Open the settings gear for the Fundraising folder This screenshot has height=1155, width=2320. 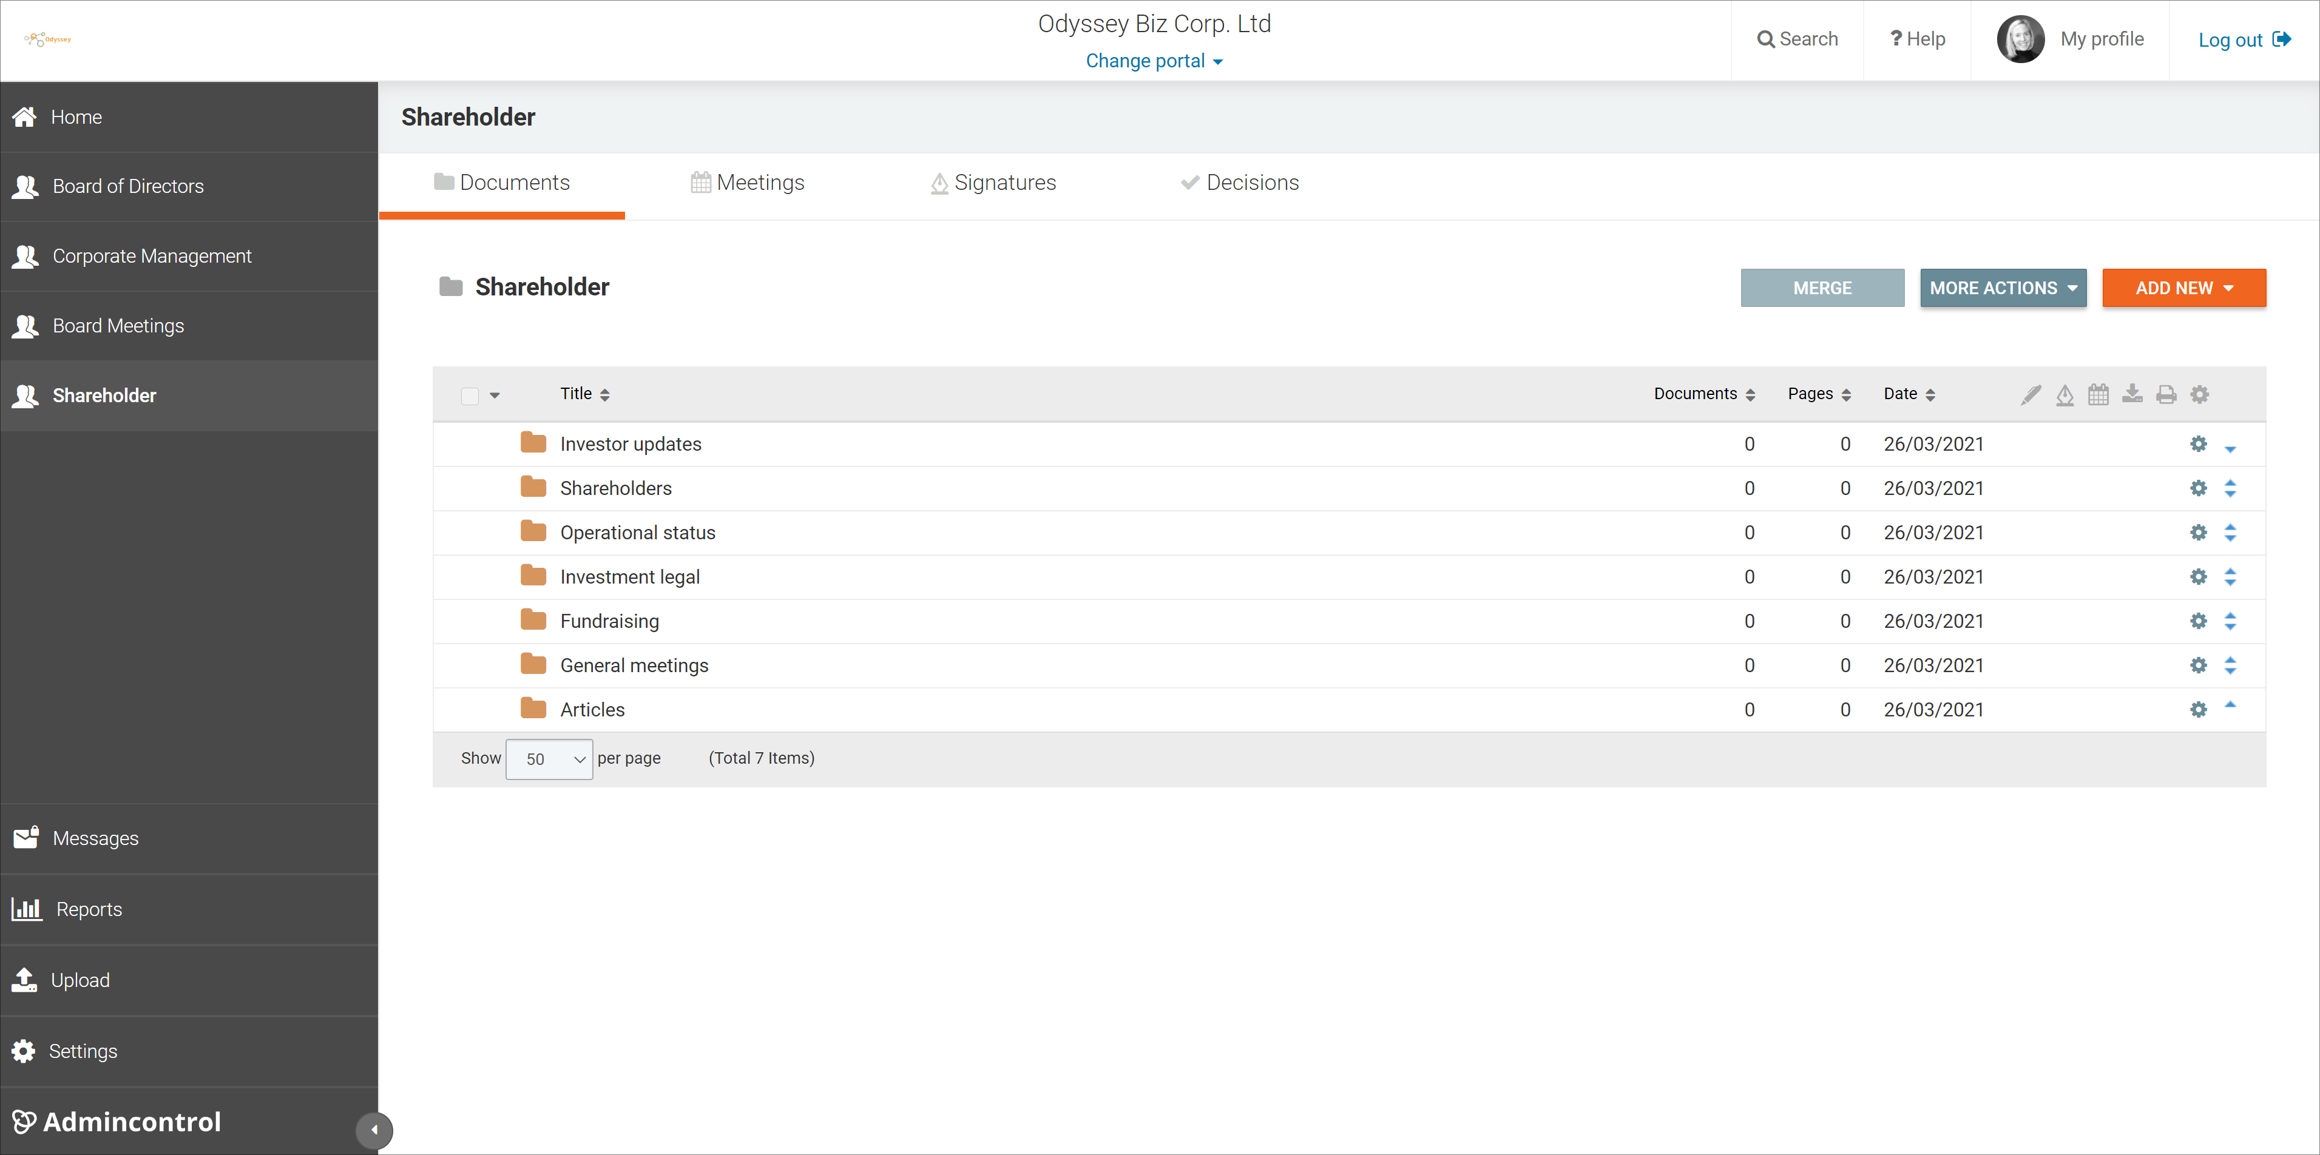click(2197, 621)
